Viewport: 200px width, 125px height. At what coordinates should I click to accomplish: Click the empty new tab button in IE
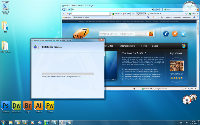(x=111, y=17)
